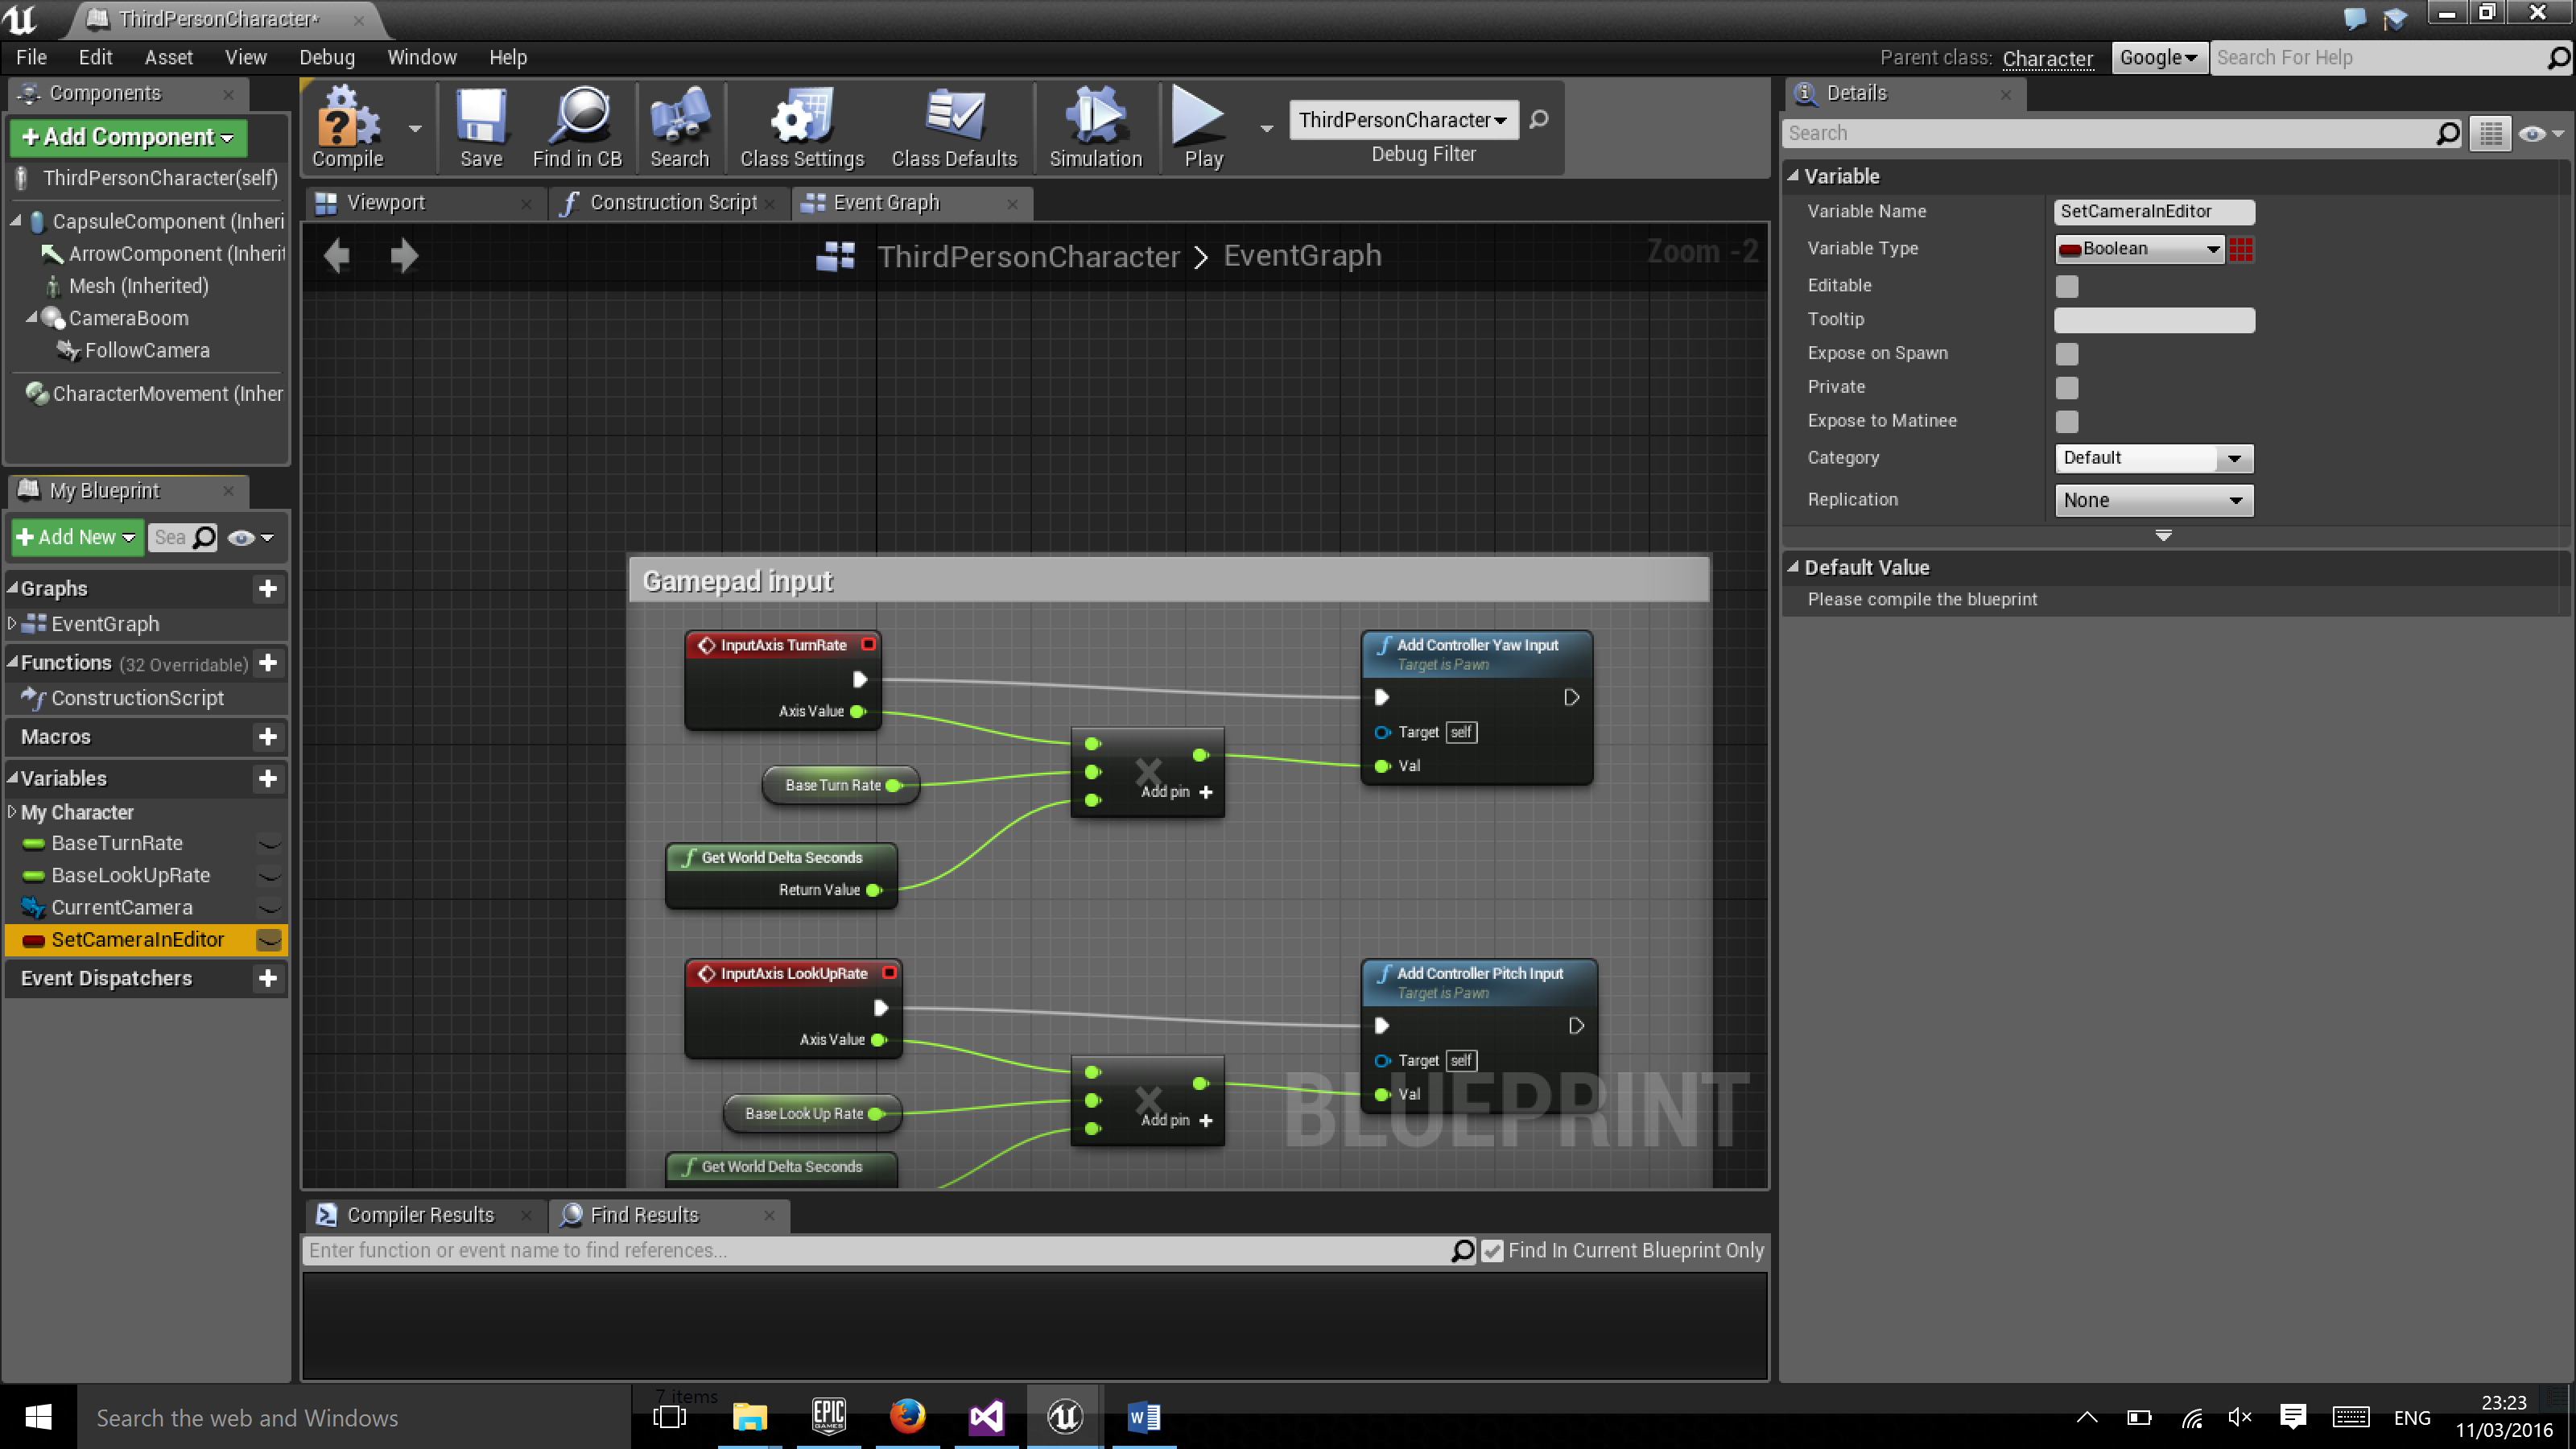Click the Tooltip input field
Image resolution: width=2576 pixels, height=1449 pixels.
pyautogui.click(x=2153, y=320)
